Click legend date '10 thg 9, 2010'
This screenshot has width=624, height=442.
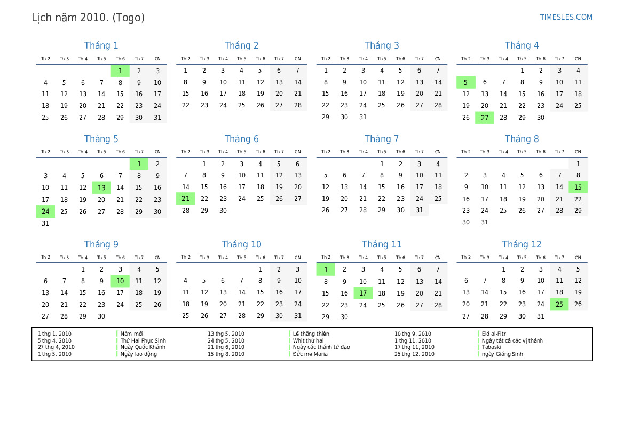(413, 334)
